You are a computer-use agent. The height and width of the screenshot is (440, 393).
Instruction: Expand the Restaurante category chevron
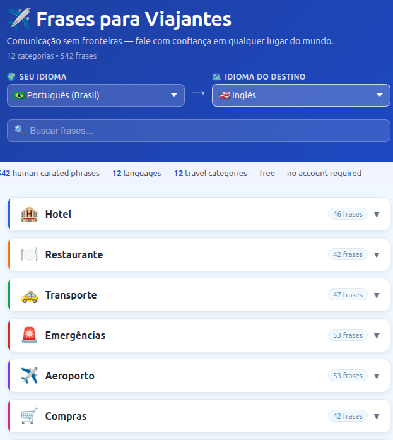pos(377,254)
